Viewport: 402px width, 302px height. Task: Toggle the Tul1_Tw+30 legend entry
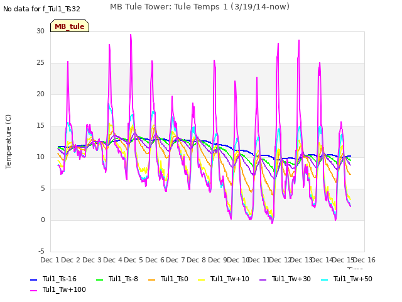[x=285, y=279]
